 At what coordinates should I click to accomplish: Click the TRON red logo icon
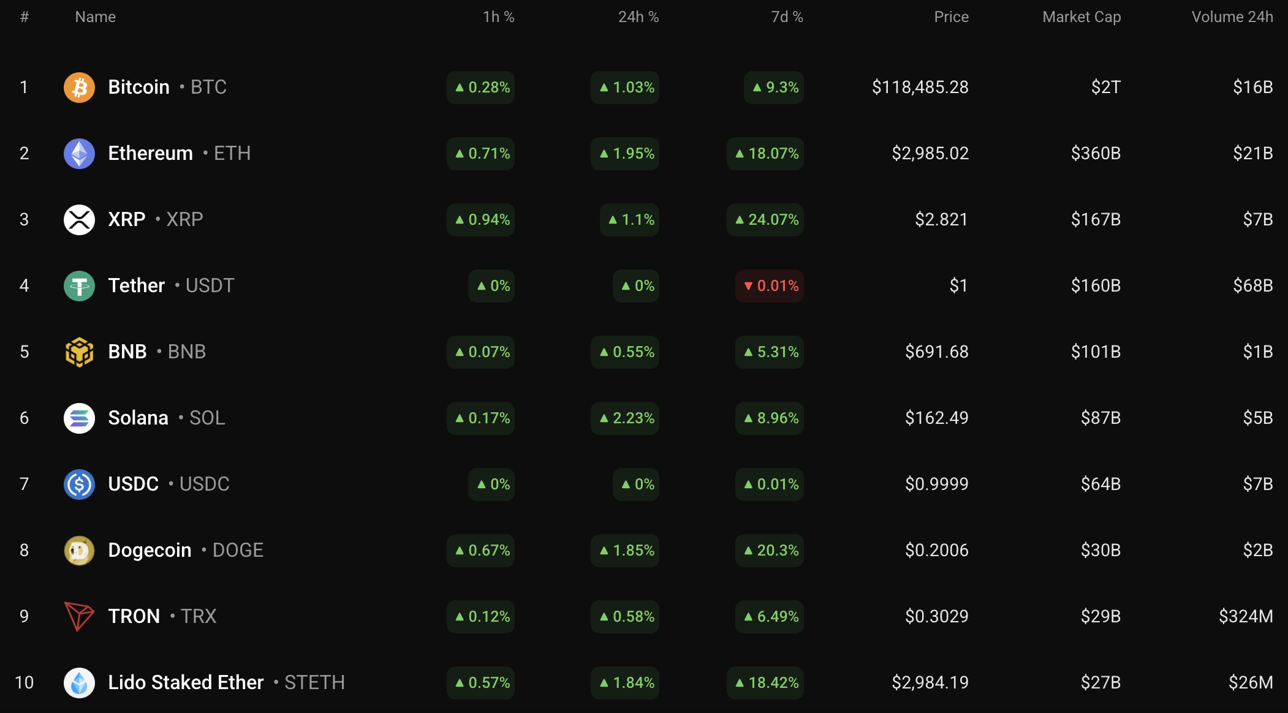coord(79,616)
